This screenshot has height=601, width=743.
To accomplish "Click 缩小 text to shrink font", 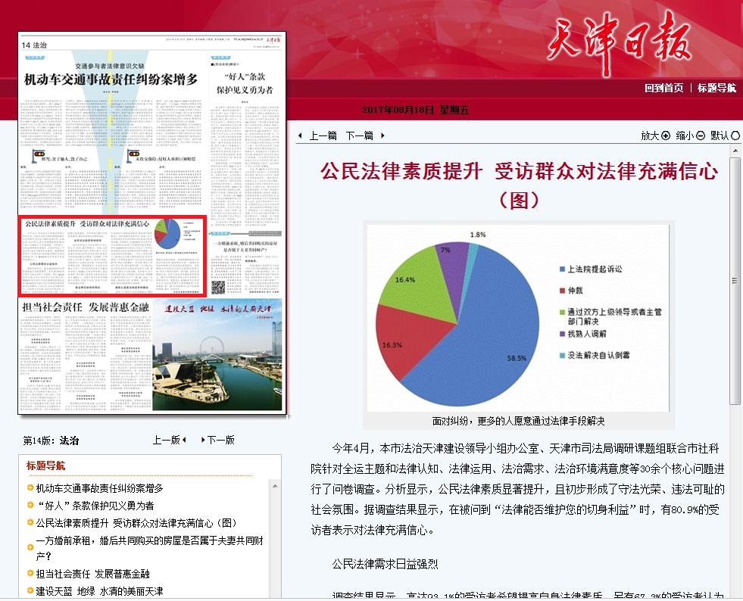I will coord(685,136).
